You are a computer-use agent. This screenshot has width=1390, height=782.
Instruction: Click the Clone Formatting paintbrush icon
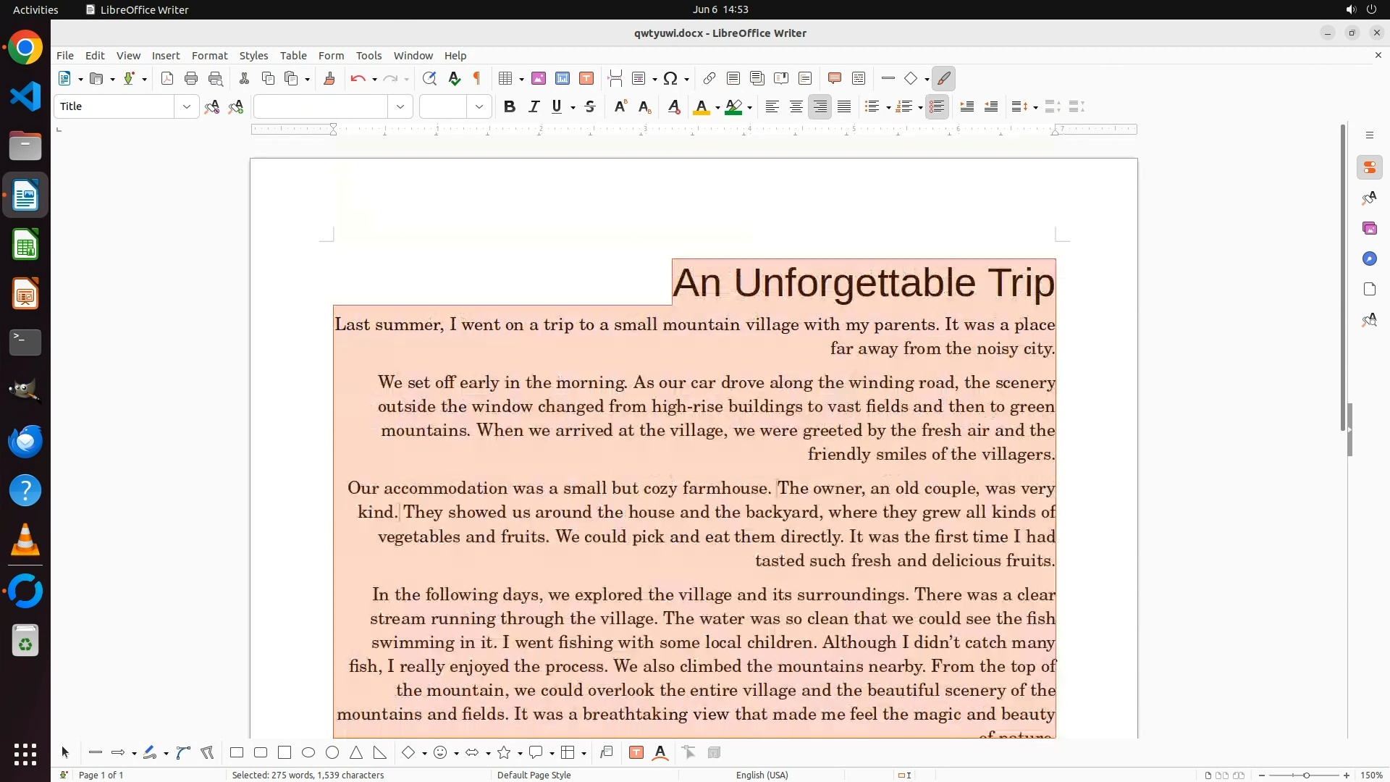[x=329, y=79]
